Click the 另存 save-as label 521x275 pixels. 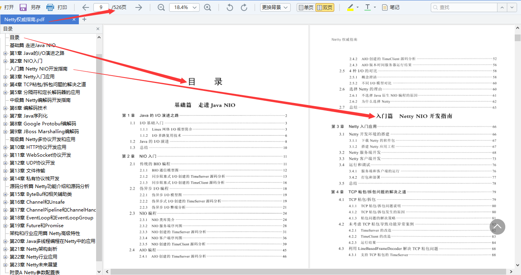tap(35, 7)
